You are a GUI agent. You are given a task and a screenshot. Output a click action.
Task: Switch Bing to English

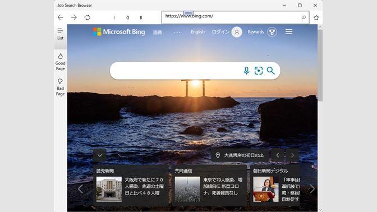[x=197, y=32]
